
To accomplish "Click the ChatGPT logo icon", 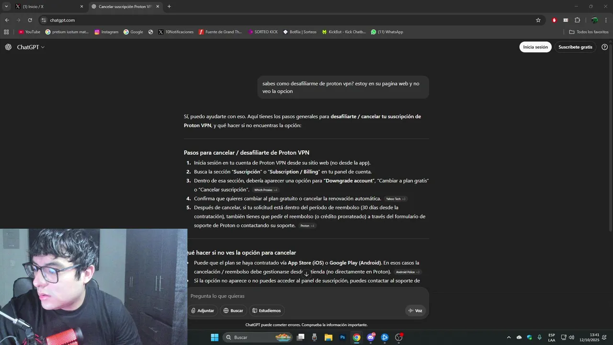I will click(x=8, y=47).
